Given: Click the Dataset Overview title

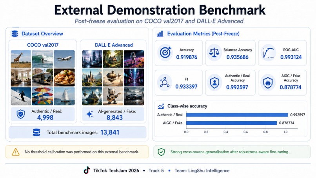Looking at the screenshot, I should (42, 34).
